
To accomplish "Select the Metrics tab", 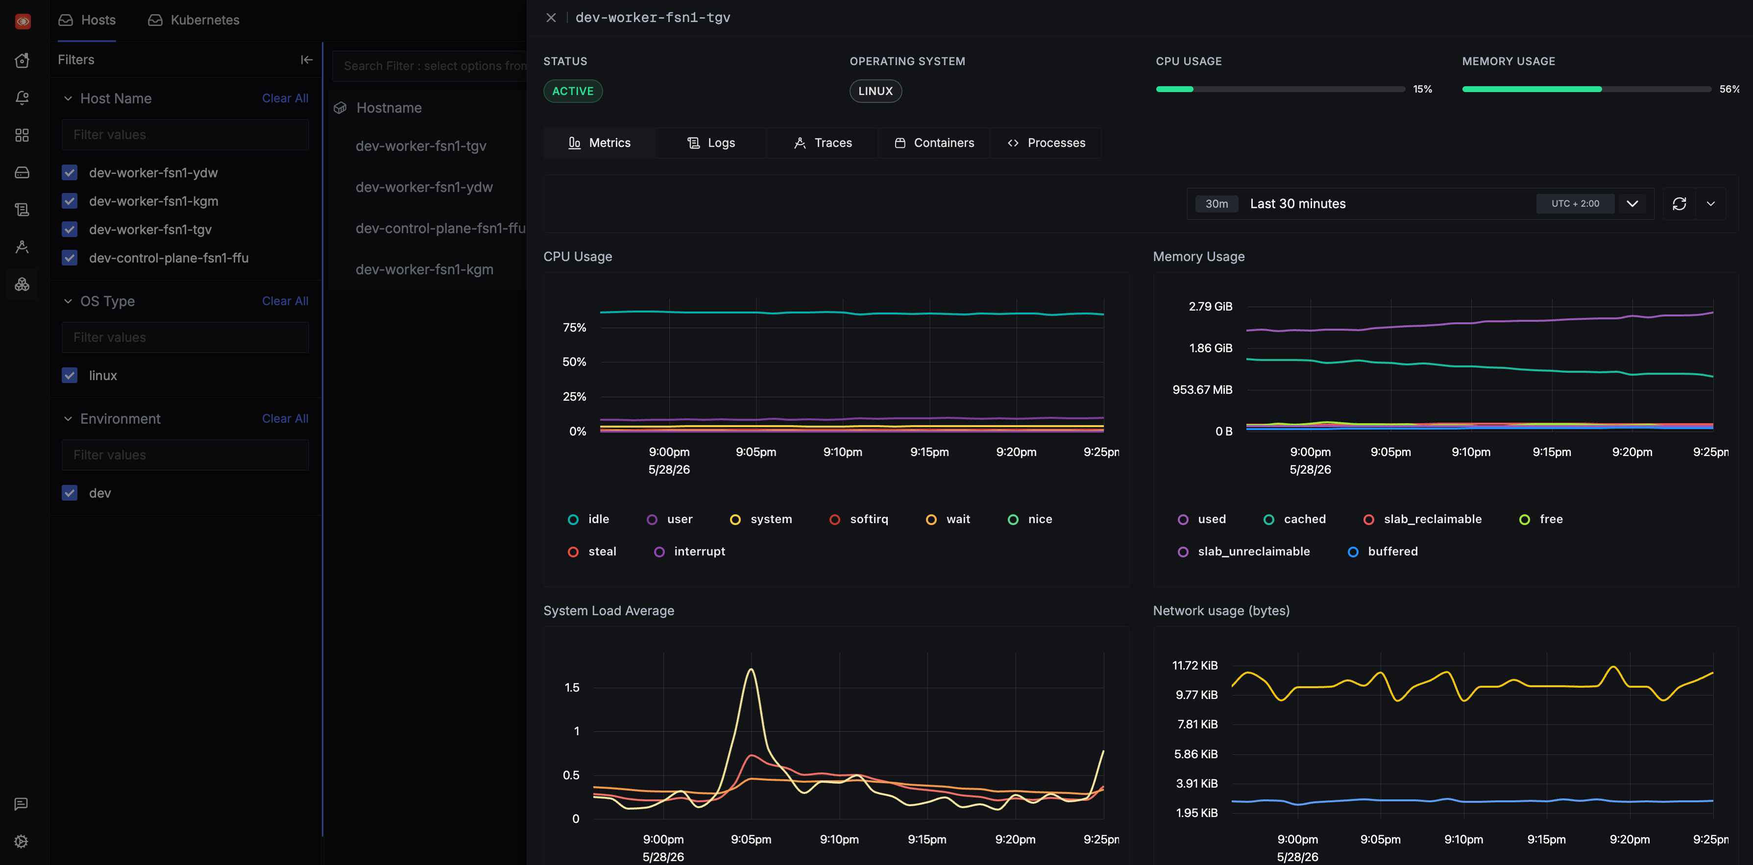I will pos(600,143).
